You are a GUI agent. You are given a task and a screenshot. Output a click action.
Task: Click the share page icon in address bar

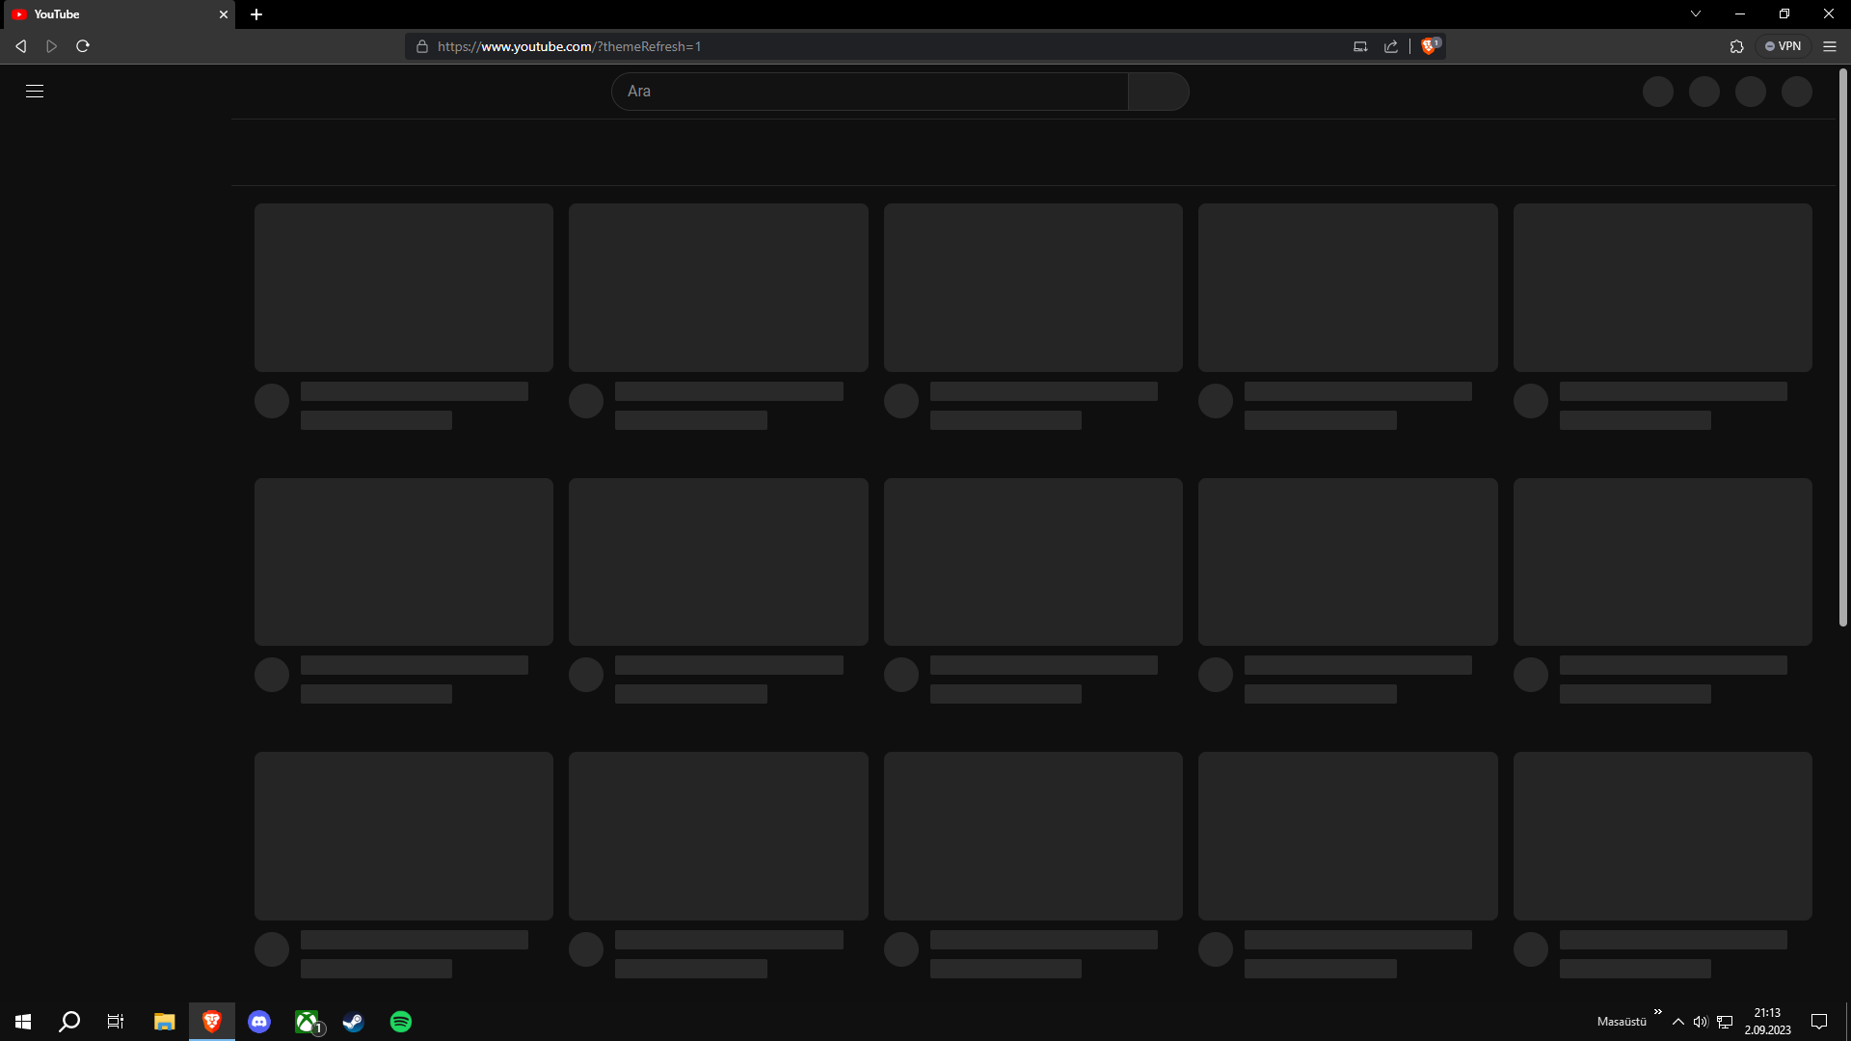click(x=1391, y=46)
